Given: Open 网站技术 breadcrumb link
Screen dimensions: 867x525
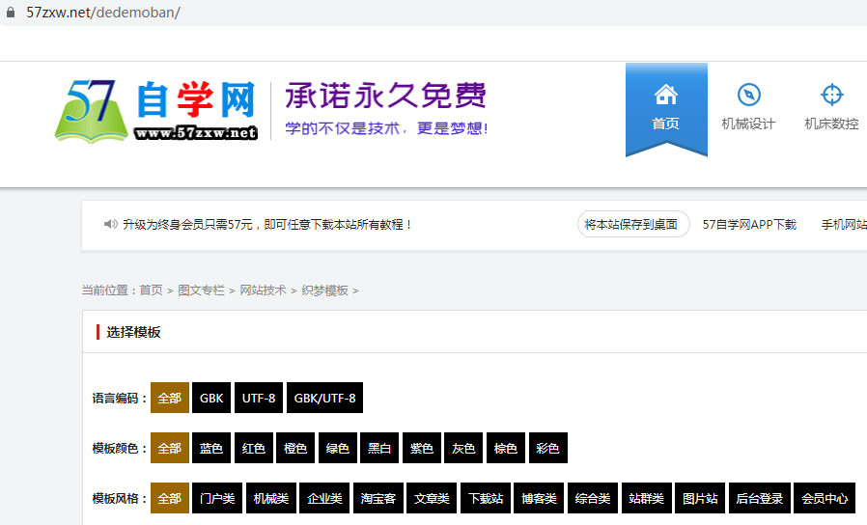Looking at the screenshot, I should click(263, 290).
